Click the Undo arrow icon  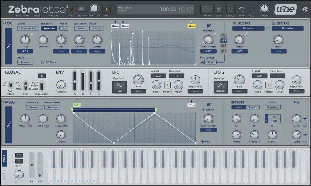(x=241, y=9)
